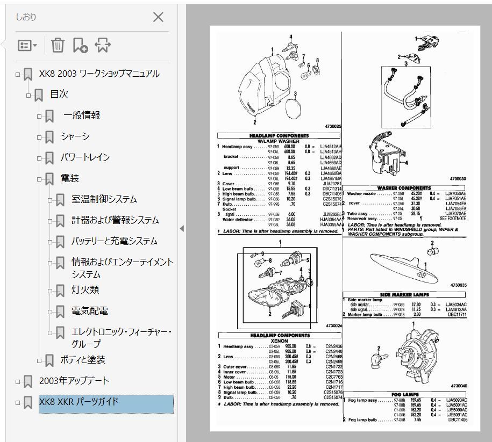Click the FOG LAMPS table heading

click(405, 395)
